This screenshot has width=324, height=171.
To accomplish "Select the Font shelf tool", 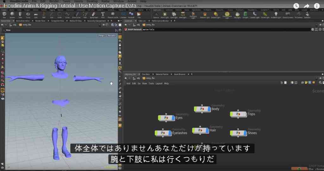I will tap(103, 15).
